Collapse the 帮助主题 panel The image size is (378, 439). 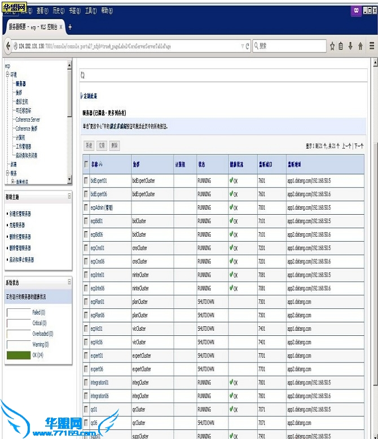(69, 197)
